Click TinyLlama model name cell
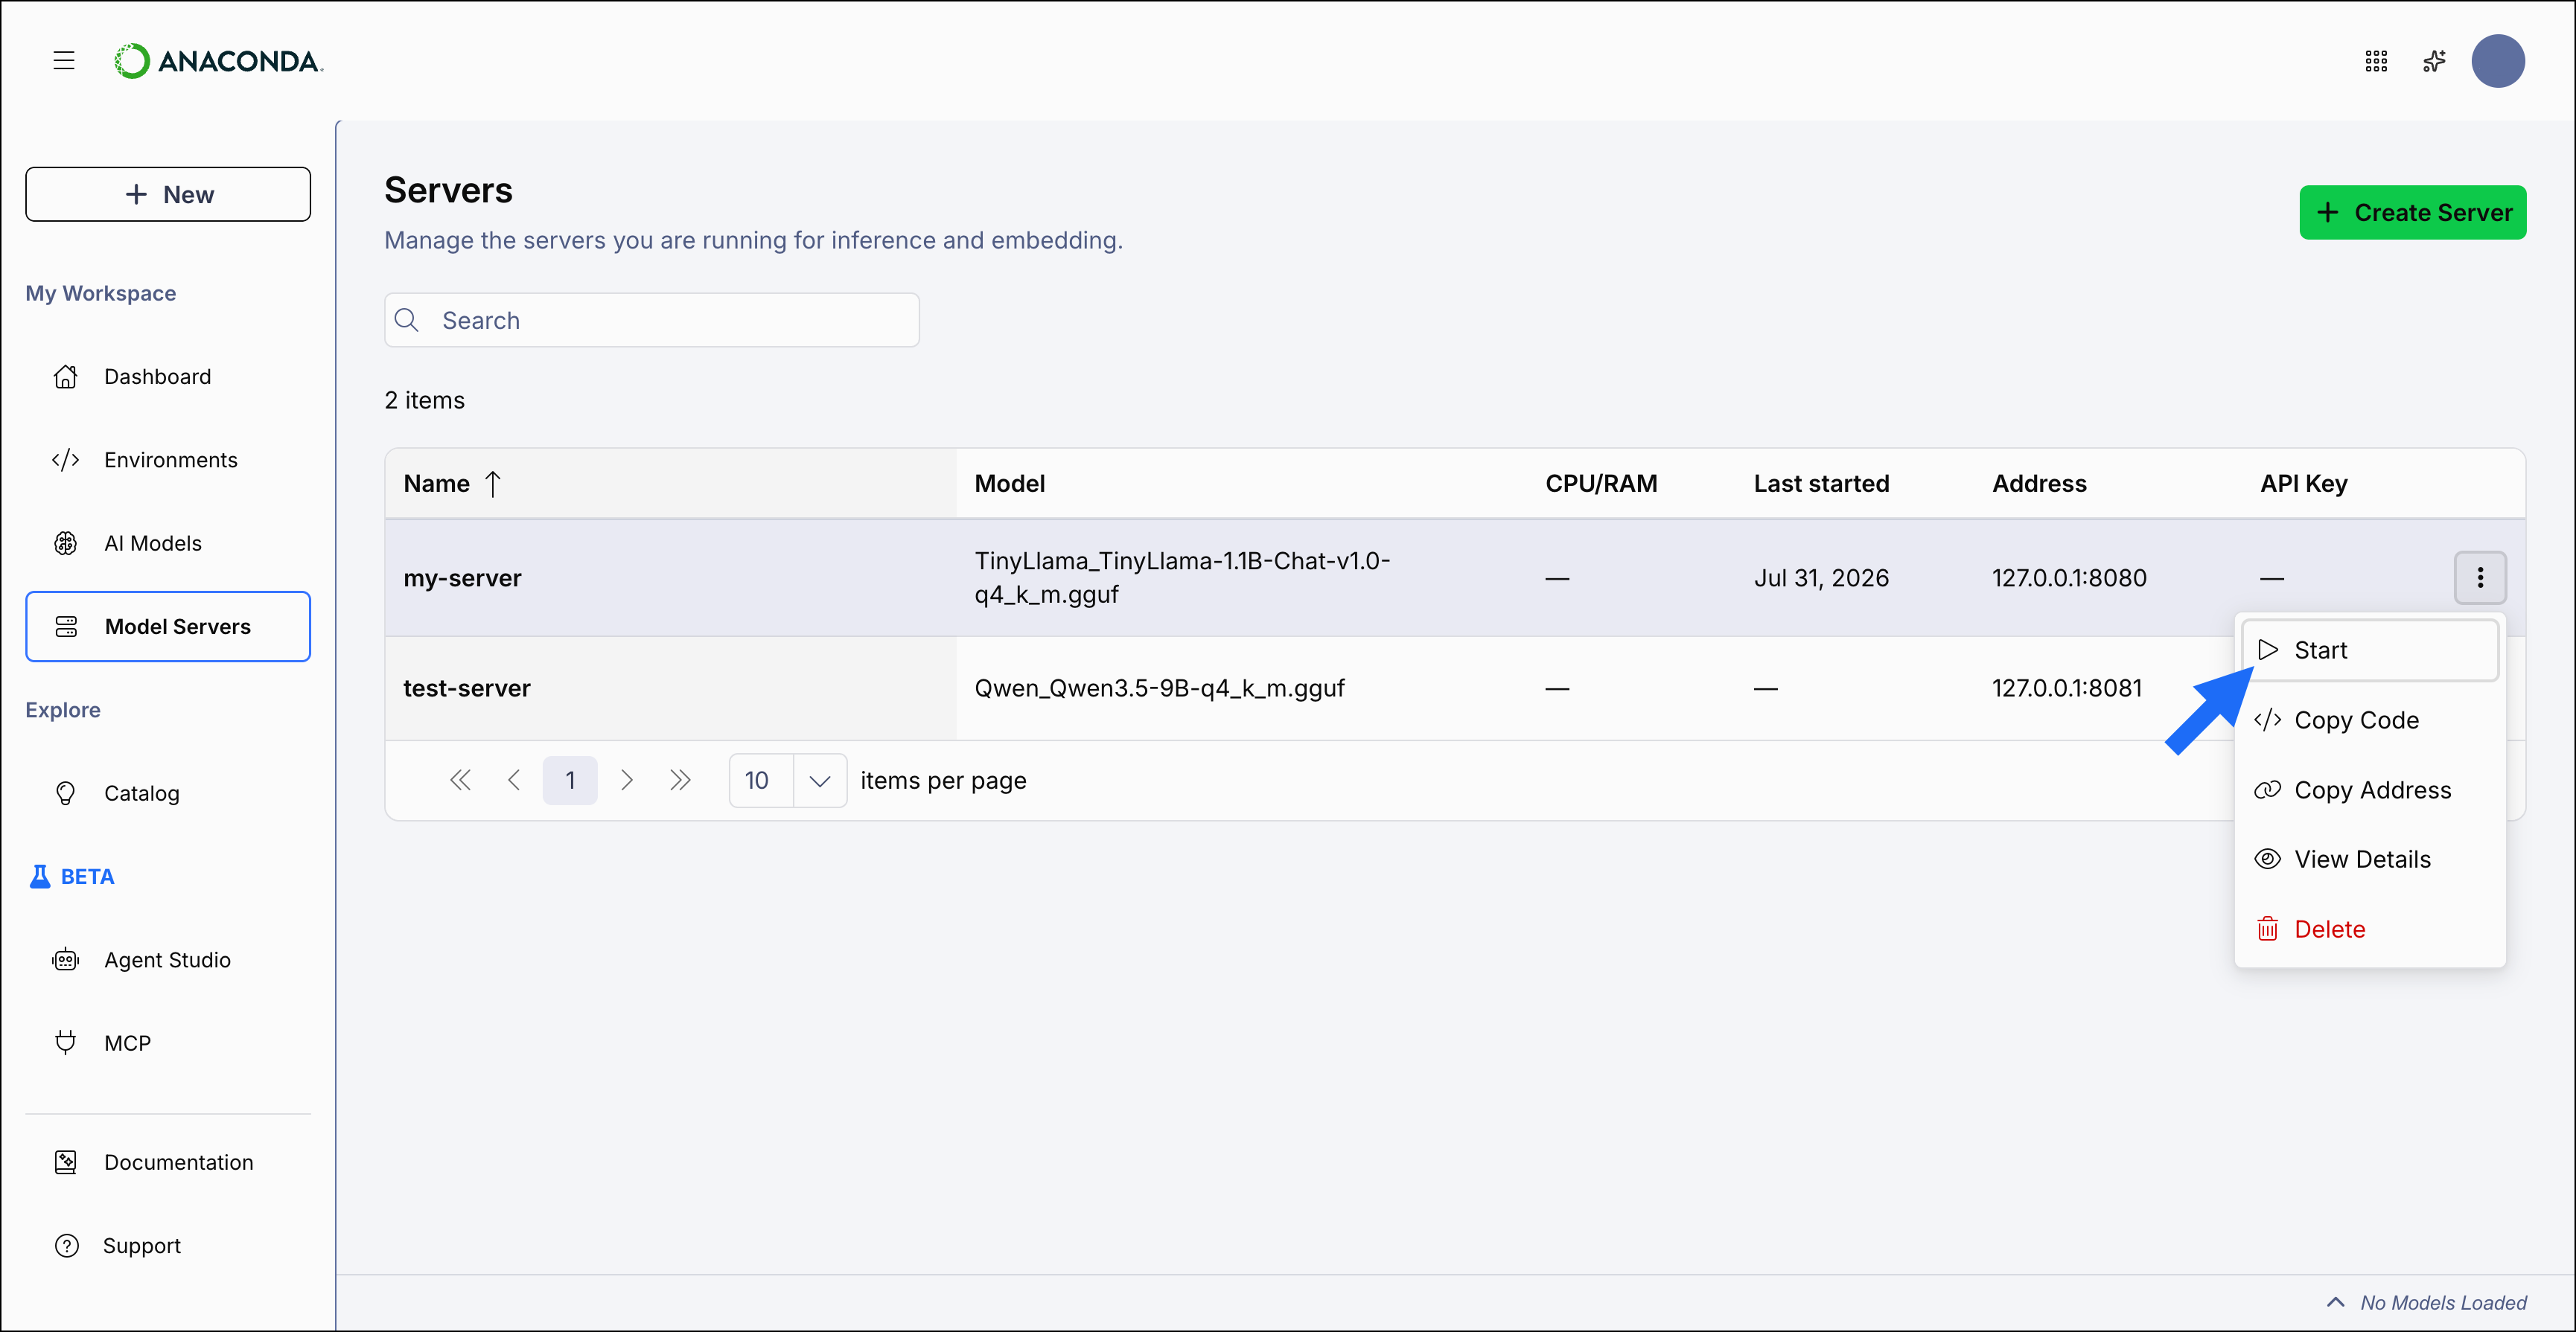Screen dimensions: 2576x1332 coord(1182,577)
